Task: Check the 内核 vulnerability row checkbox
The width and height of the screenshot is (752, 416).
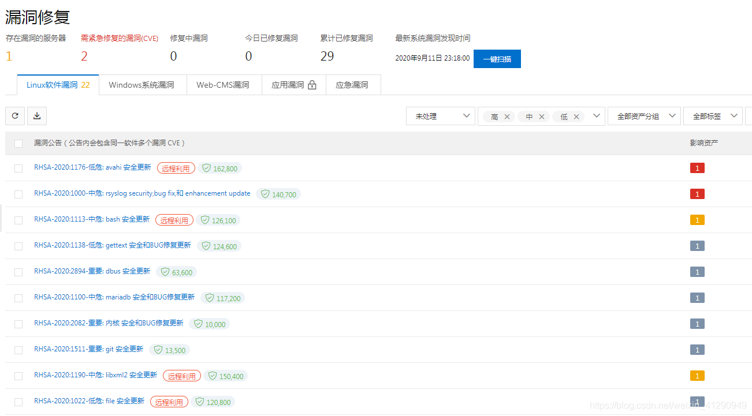Action: [x=18, y=324]
